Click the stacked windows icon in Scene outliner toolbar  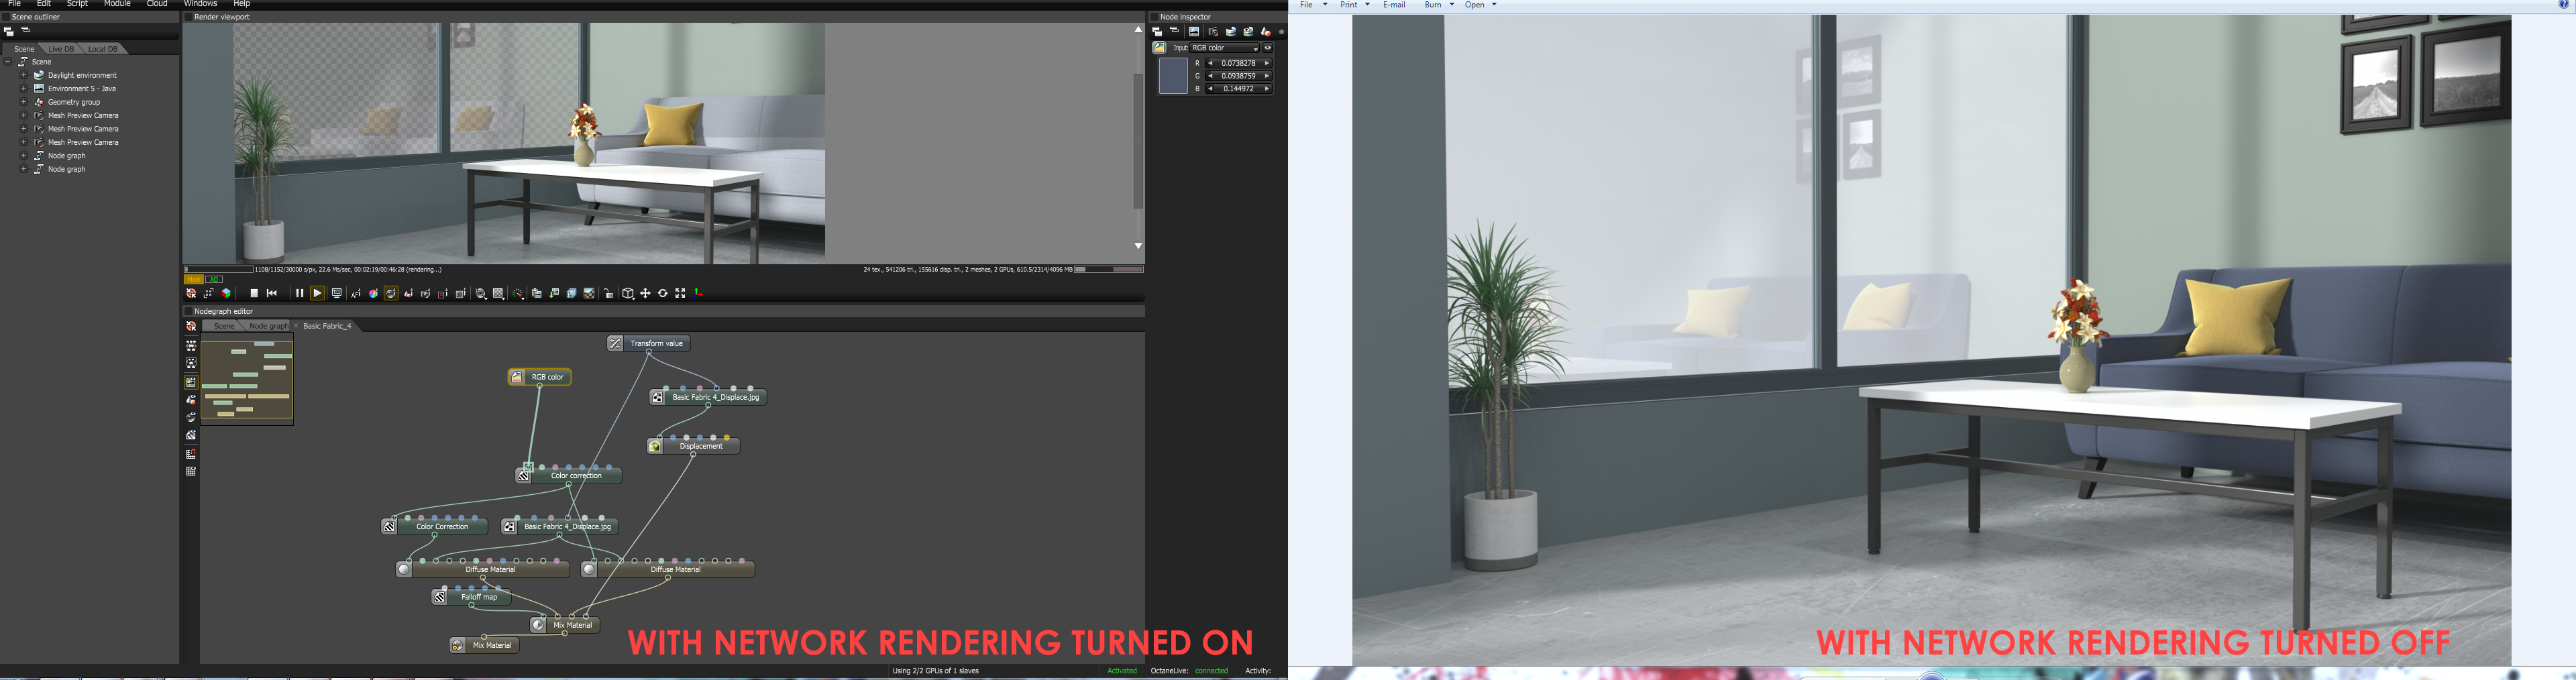[9, 31]
